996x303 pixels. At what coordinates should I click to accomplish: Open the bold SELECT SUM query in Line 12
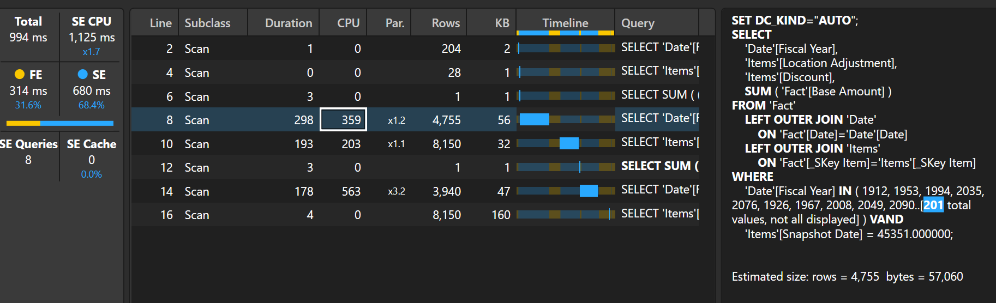659,166
